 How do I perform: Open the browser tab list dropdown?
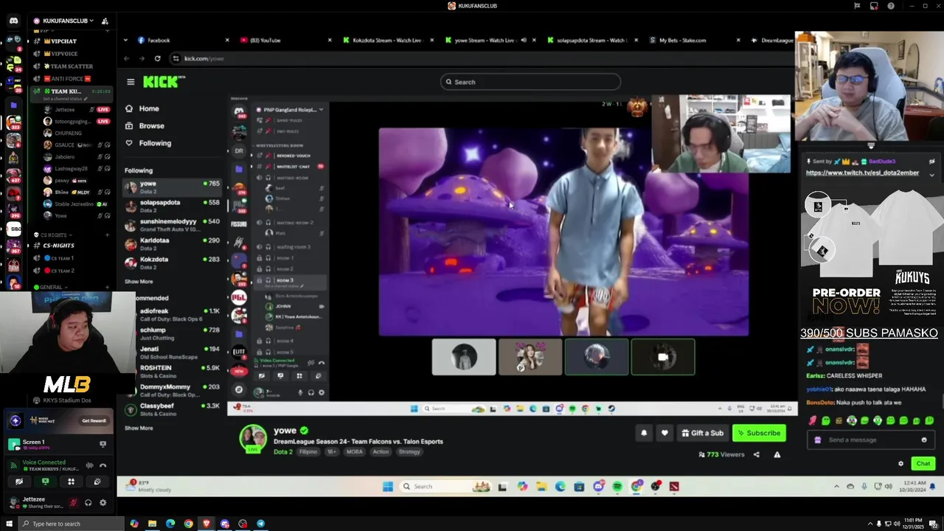125,40
